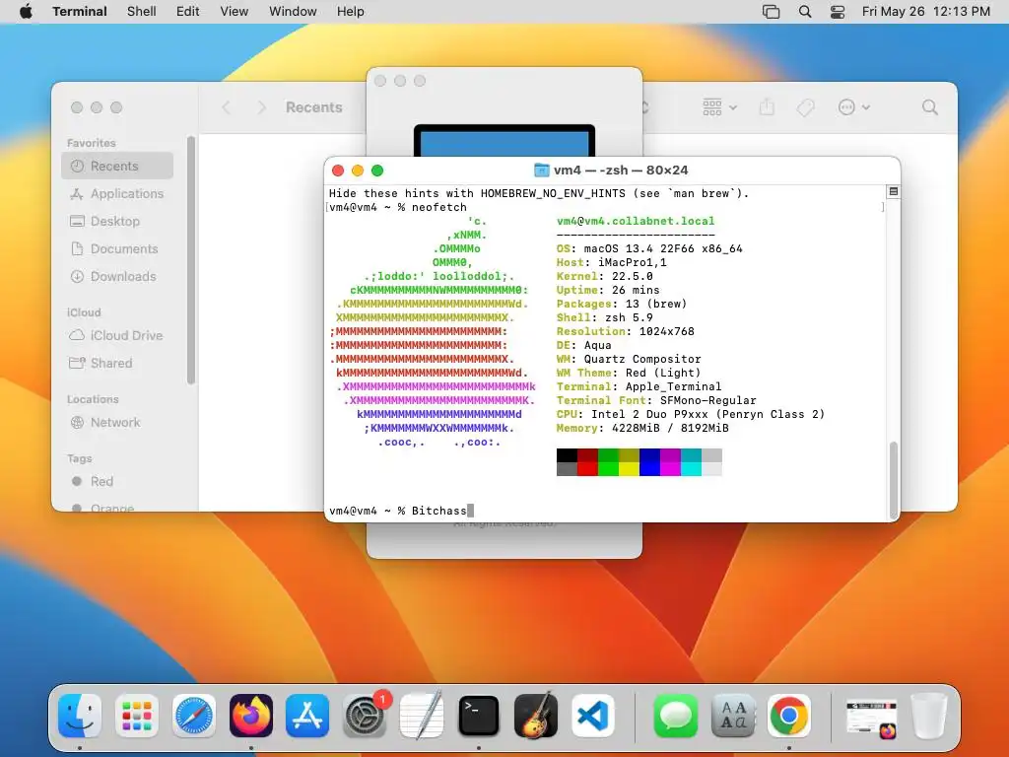Click the blue swatch in neofetch palette
Image resolution: width=1009 pixels, height=757 pixels.
pyautogui.click(x=649, y=469)
